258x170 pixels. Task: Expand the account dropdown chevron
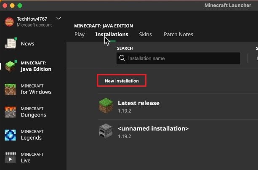tap(59, 19)
